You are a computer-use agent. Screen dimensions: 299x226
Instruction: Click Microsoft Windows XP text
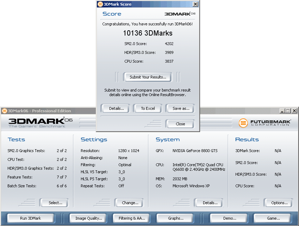(x=191, y=186)
